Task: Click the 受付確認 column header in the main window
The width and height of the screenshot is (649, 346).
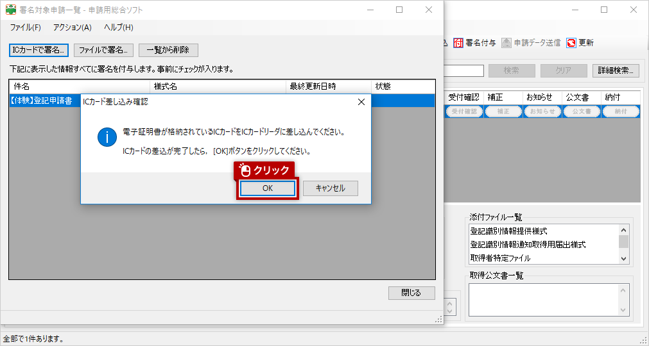Action: 463,97
